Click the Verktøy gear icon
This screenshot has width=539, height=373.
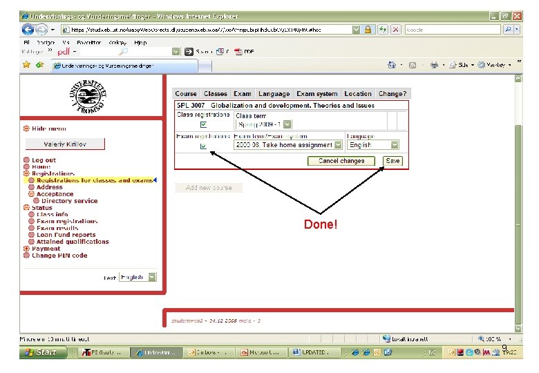click(482, 64)
